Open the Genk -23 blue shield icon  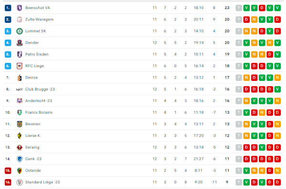[x=20, y=159]
